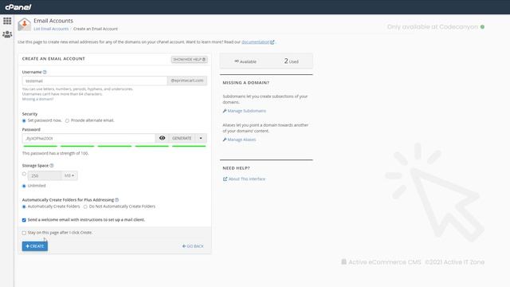The width and height of the screenshot is (510, 287).
Task: Click the Show/Hide Help button
Action: coord(190,59)
